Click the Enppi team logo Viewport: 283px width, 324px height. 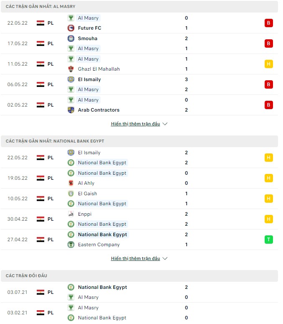[x=71, y=214]
